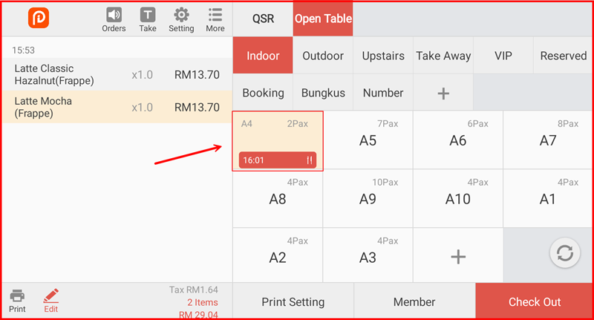Select the VIP area tab
The width and height of the screenshot is (594, 320).
coord(503,56)
